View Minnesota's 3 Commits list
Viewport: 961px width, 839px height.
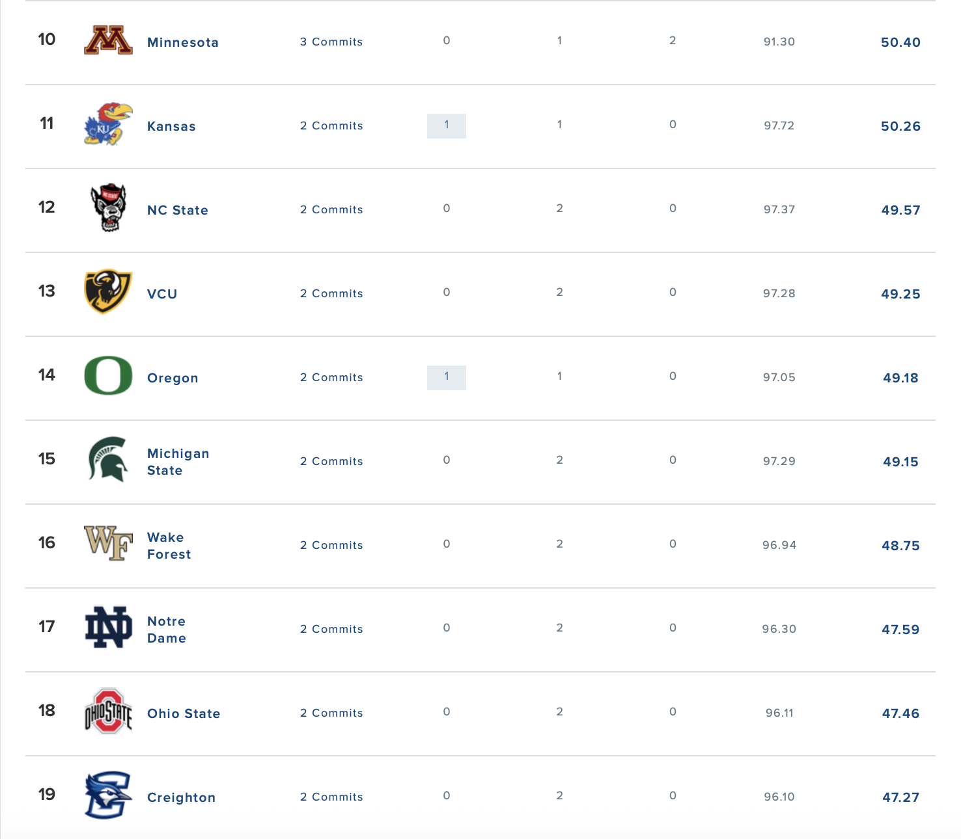tap(331, 42)
